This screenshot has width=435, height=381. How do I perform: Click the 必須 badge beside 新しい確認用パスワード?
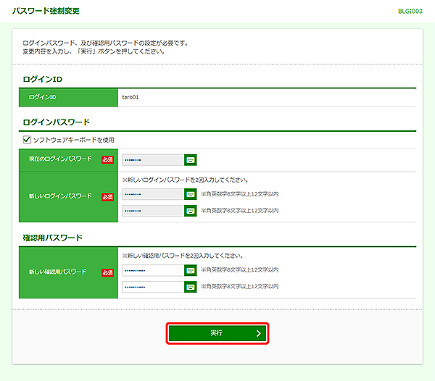pyautogui.click(x=107, y=273)
